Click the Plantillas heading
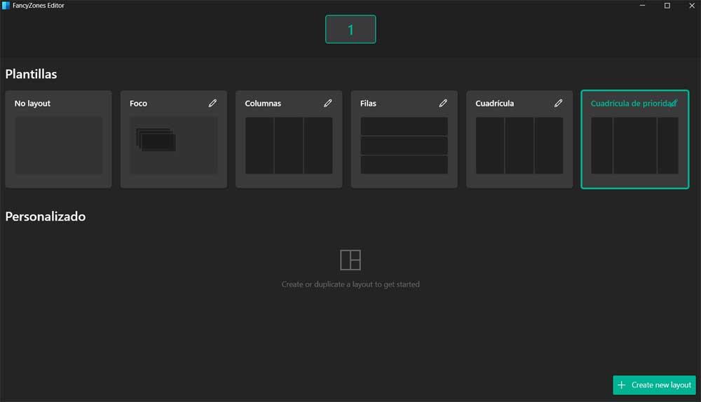The image size is (701, 402). pyautogui.click(x=32, y=74)
